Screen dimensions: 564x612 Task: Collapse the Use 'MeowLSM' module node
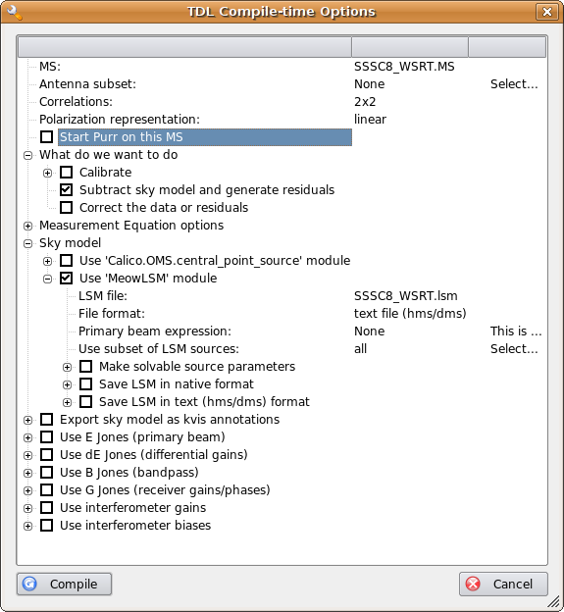coord(47,279)
